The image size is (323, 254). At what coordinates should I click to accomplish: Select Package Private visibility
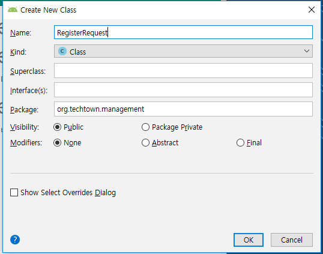[x=145, y=127]
